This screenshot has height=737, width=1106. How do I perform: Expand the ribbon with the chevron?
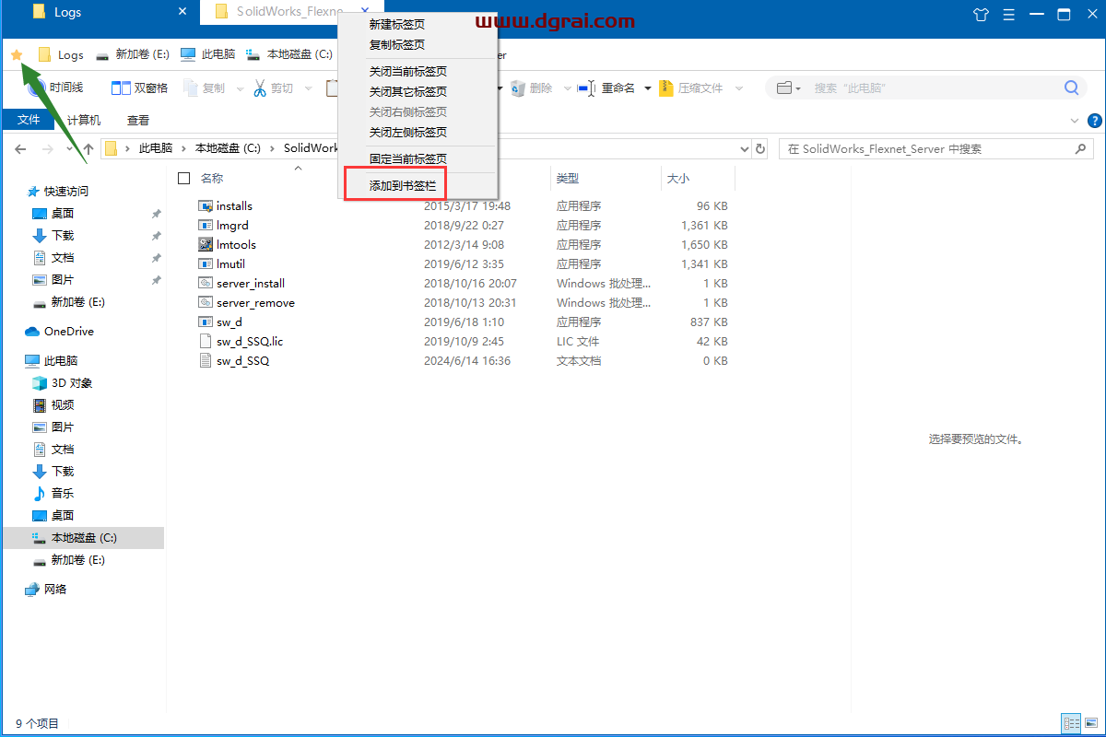pos(1074,121)
